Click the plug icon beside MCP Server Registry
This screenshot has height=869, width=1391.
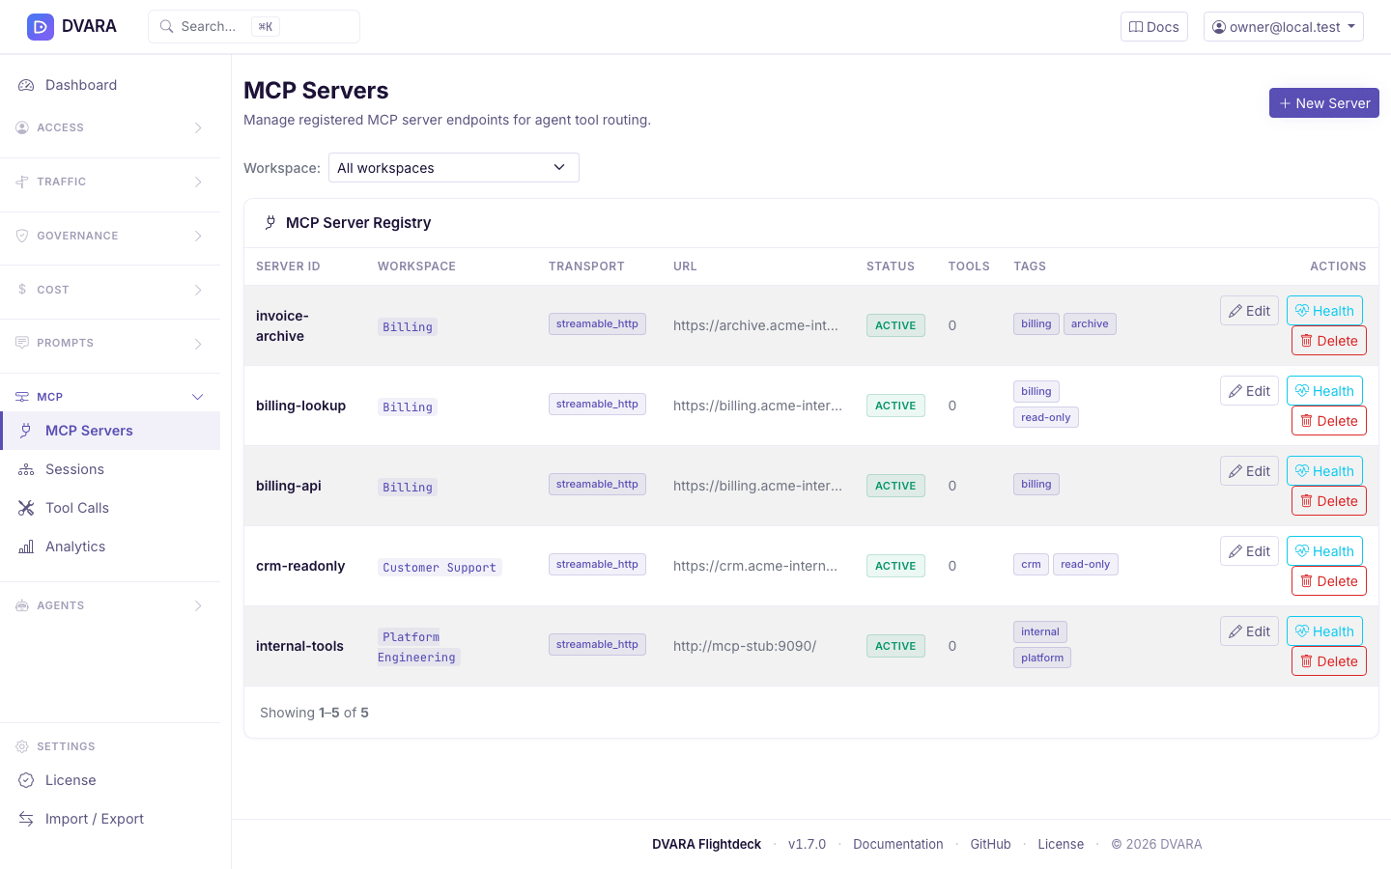tap(270, 223)
